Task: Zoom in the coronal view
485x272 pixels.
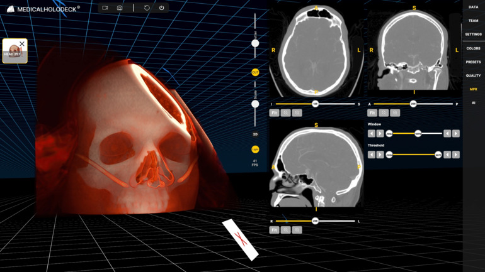Action: point(395,113)
